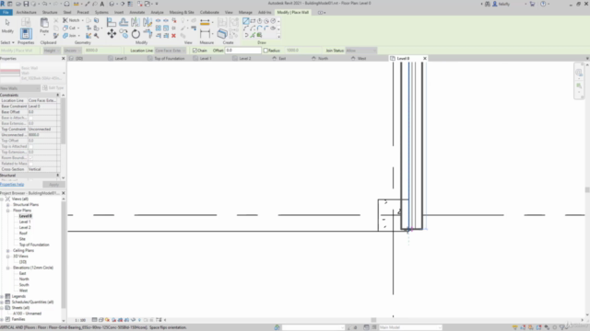Open the New Walls filter dropdown
This screenshot has width=590, height=331.
click(x=20, y=88)
